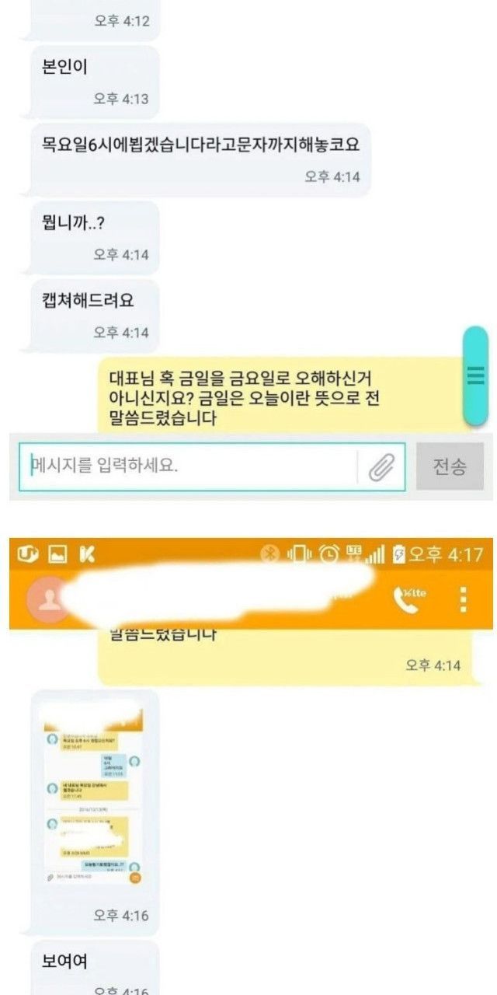Tap the K notification icon
This screenshot has height=995, width=497.
88,554
